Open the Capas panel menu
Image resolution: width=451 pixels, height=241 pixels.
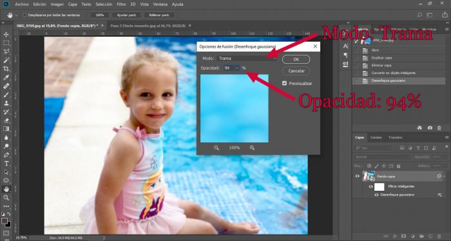(x=446, y=137)
